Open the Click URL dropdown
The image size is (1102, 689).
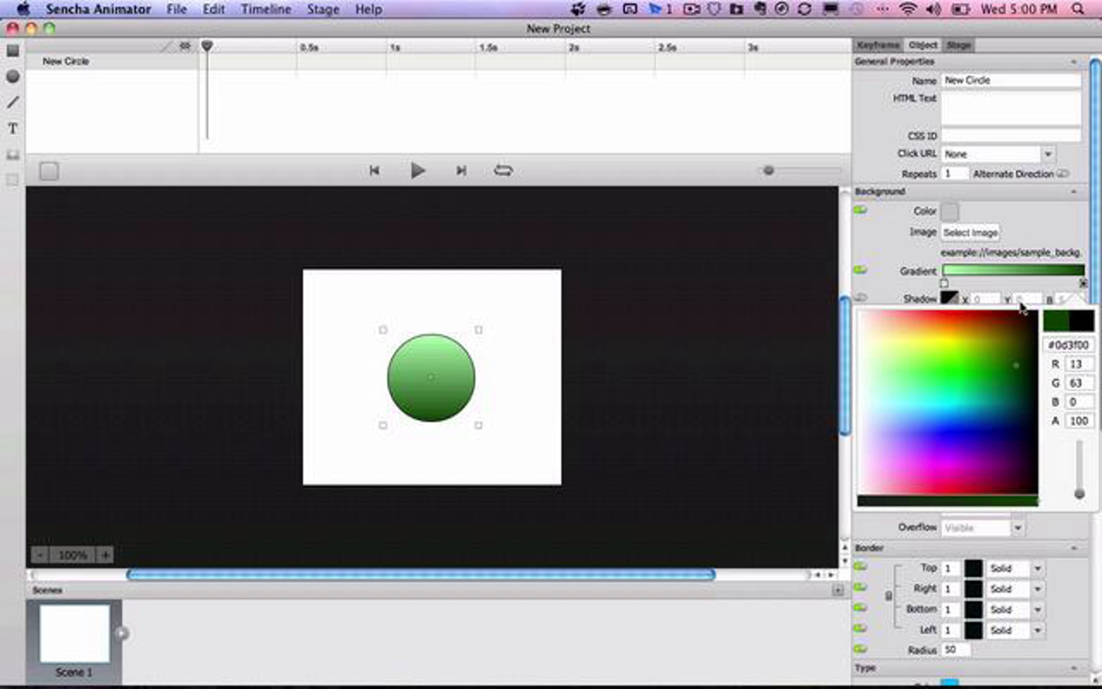[x=1048, y=154]
